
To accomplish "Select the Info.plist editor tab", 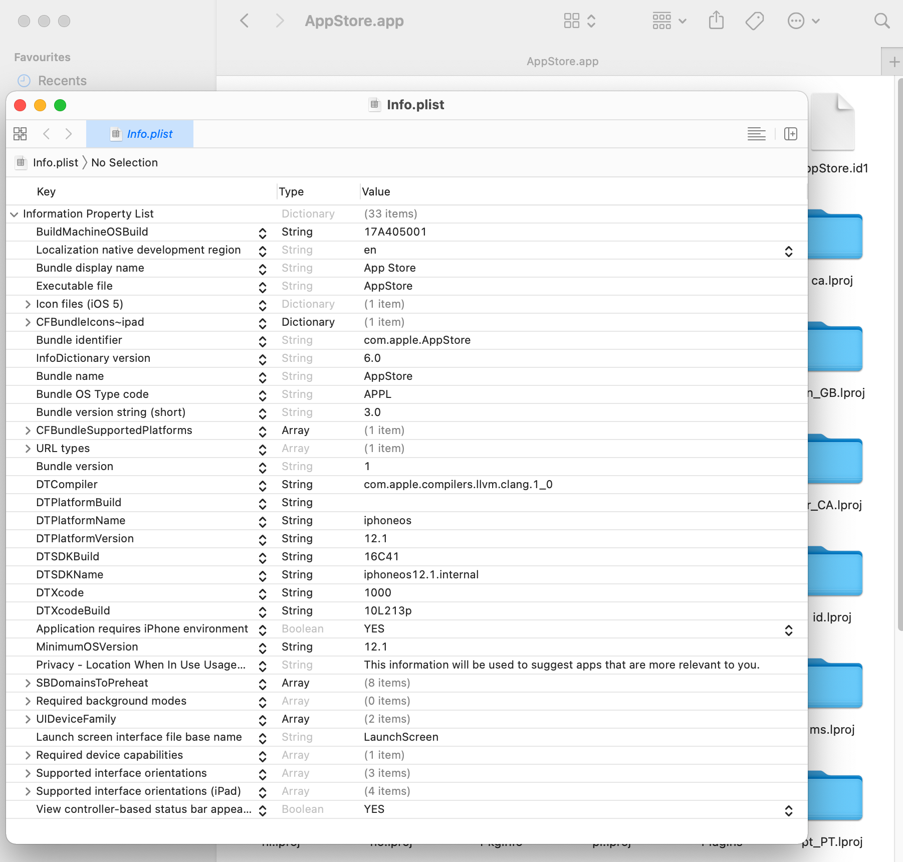I will 140,134.
